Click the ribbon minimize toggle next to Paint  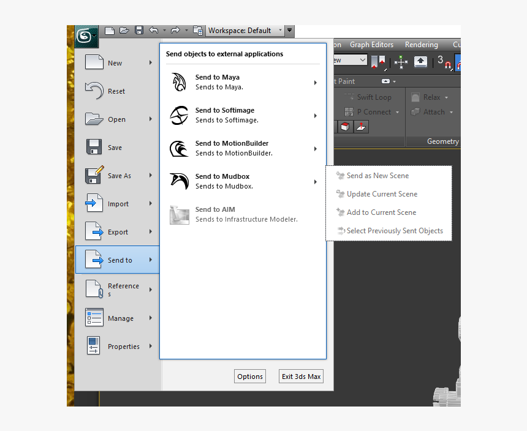tap(386, 81)
